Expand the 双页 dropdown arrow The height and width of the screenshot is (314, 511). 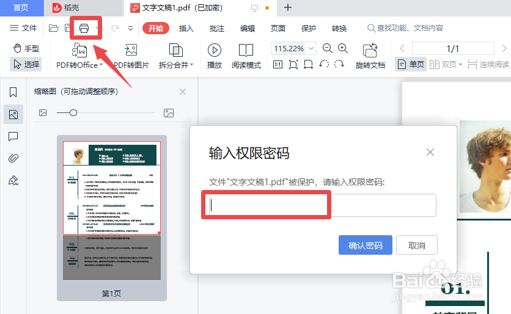(460, 65)
